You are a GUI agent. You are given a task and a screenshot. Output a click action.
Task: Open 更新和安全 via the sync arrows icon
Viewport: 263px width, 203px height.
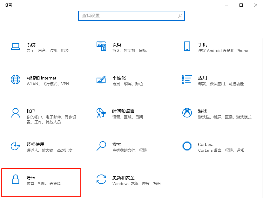(101, 180)
